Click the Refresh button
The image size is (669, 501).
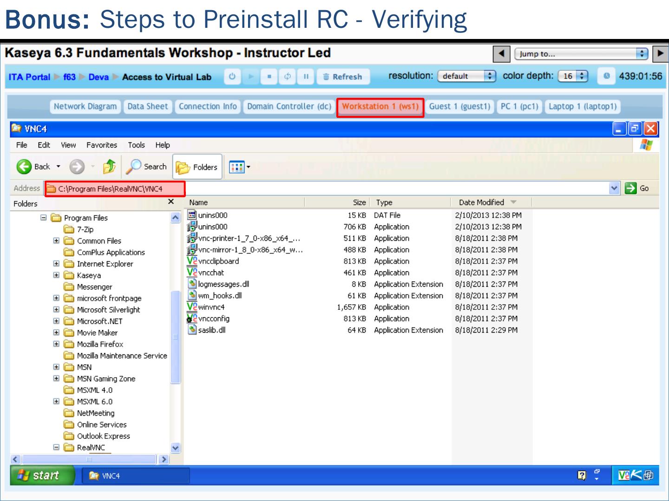tap(343, 77)
